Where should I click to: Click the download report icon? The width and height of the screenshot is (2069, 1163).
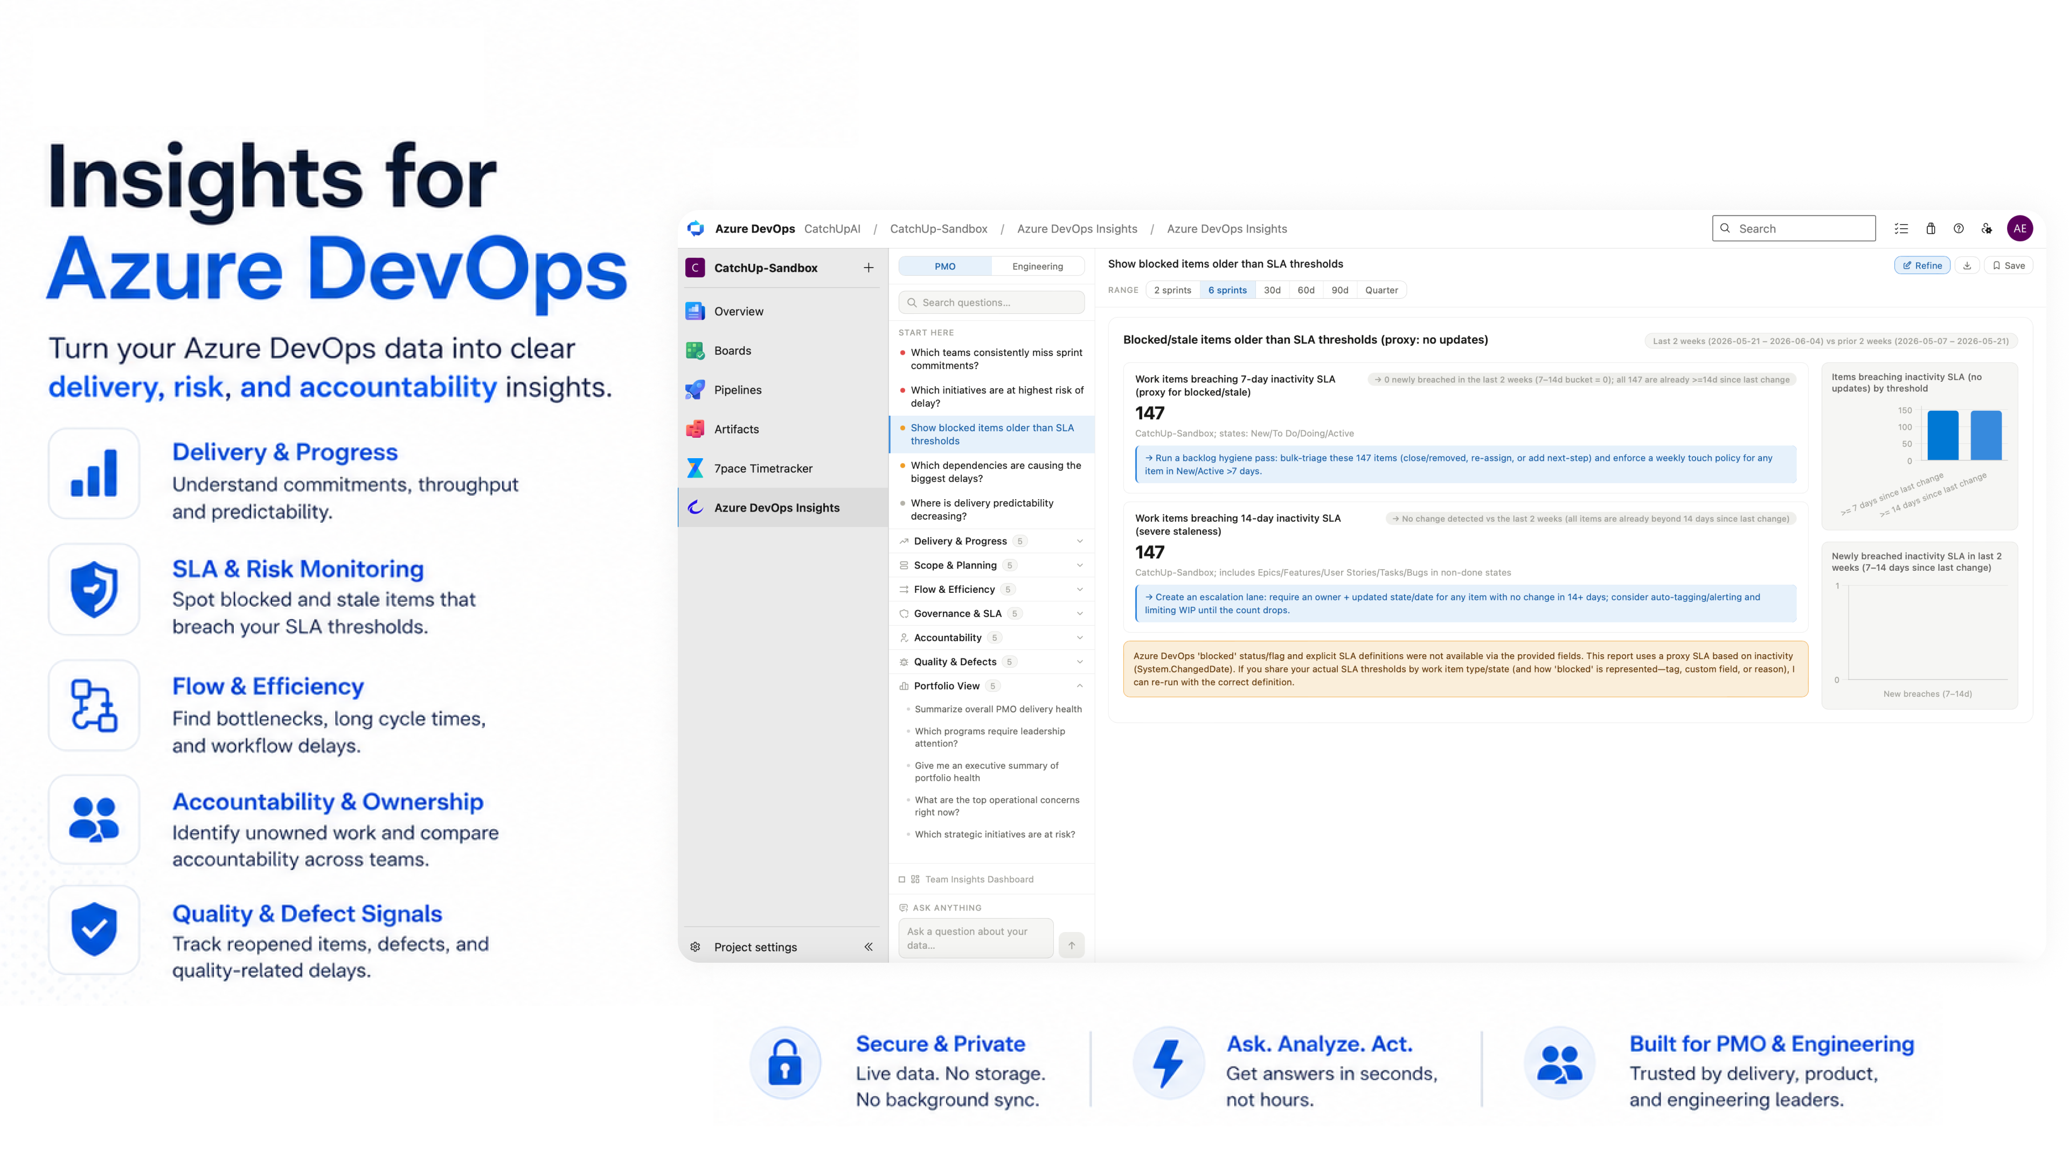(1967, 265)
